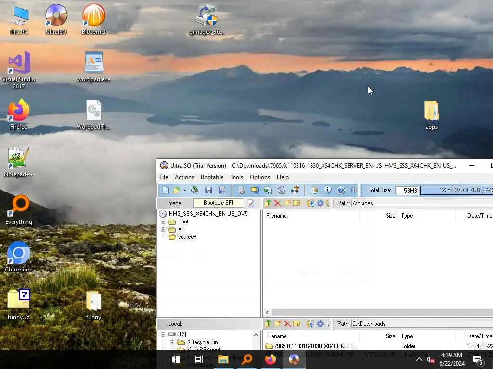This screenshot has width=493, height=369.
Task: Click the blue Information icon in toolbar
Action: pos(327,190)
